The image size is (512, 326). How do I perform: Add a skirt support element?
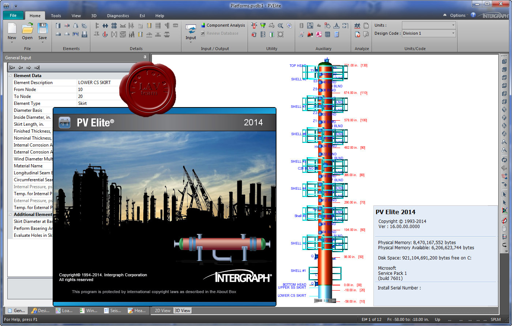click(84, 34)
